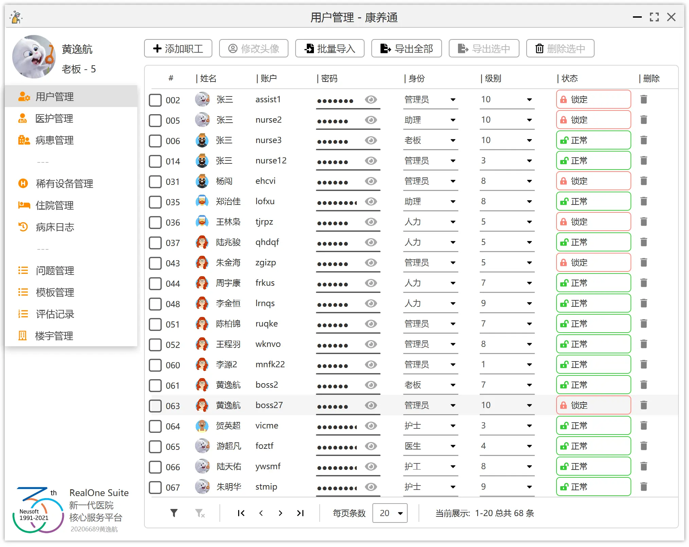689x547 pixels.
Task: Click the 添加职工 button
Action: click(x=178, y=49)
